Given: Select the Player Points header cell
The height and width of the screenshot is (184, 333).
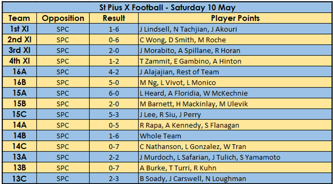Looking at the screenshot, I should pyautogui.click(x=235, y=18).
